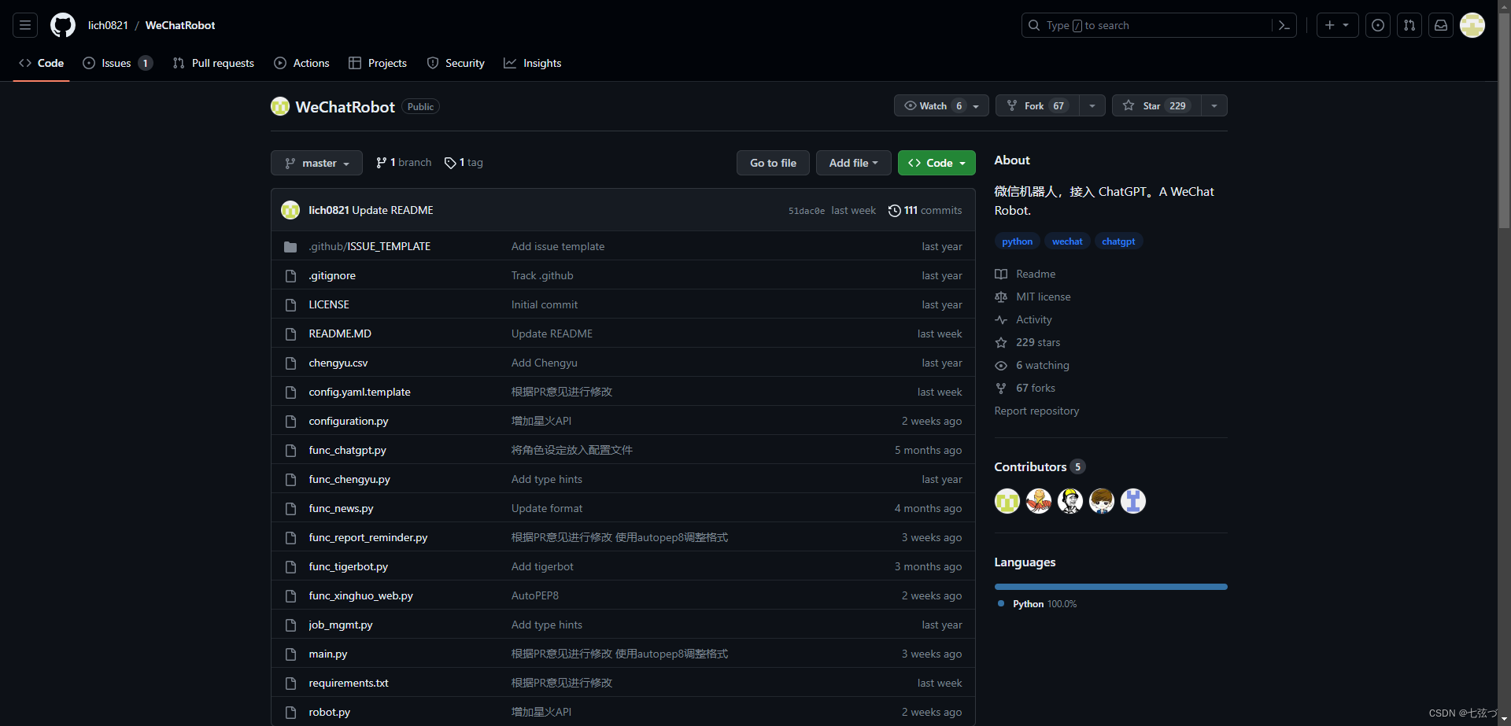Switch to the Issues tab
Viewport: 1511px width, 726px height.
click(x=117, y=63)
